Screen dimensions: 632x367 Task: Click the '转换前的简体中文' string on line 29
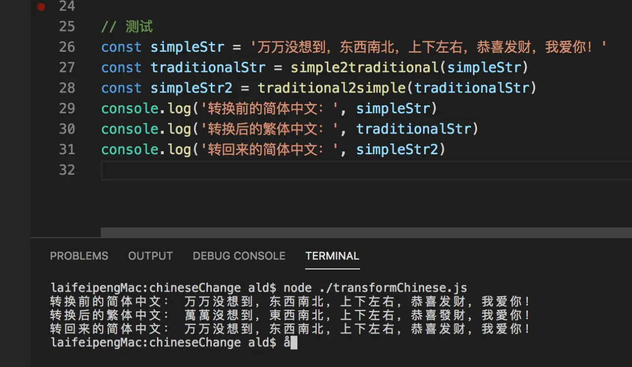[x=270, y=108]
